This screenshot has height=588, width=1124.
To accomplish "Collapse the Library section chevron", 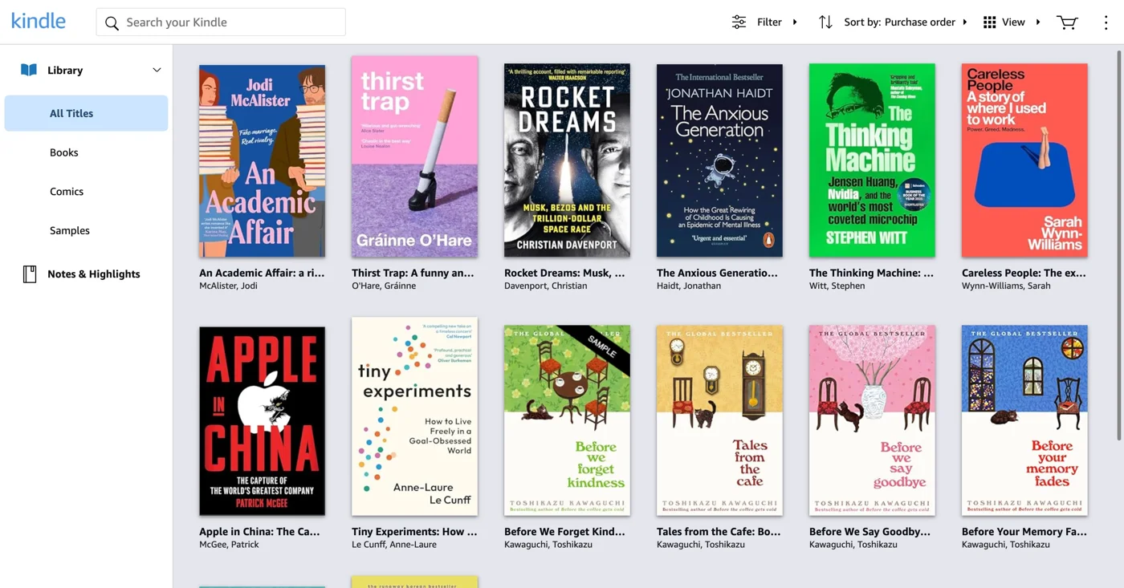I will [157, 71].
